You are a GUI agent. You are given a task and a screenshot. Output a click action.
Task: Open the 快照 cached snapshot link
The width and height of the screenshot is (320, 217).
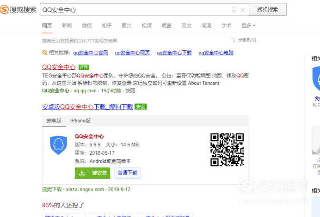(x=130, y=90)
